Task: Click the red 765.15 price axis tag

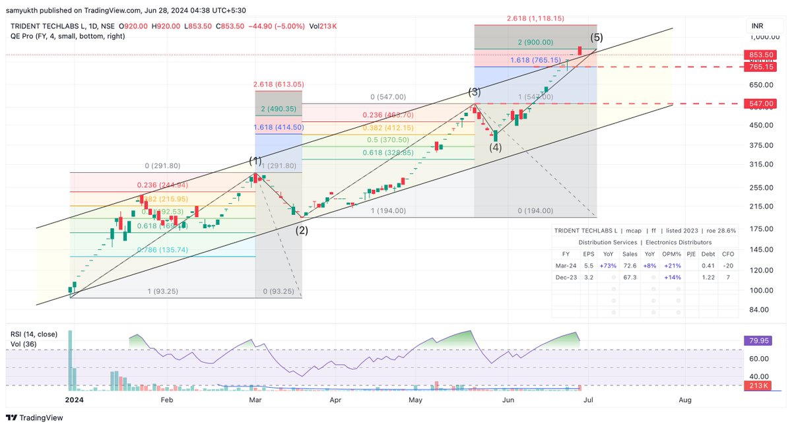Action: (761, 67)
